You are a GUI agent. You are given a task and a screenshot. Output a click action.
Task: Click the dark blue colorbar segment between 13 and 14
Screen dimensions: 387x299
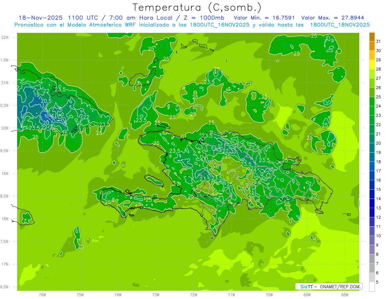point(372,203)
